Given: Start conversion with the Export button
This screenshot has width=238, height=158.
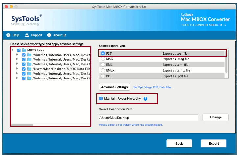Looking at the screenshot, I should [214, 143].
